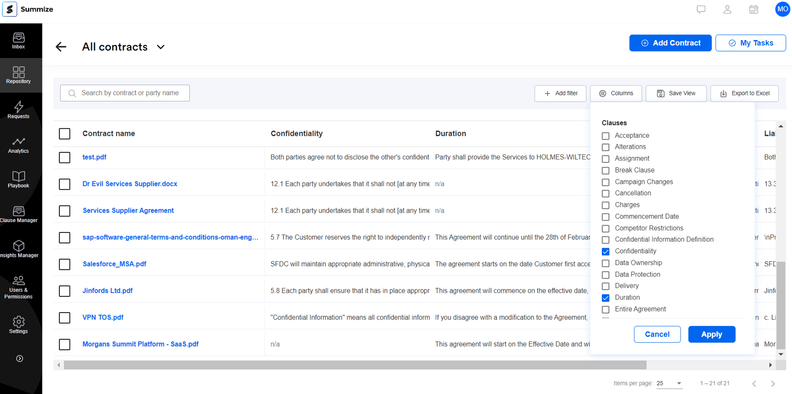Export contracts to Excel
Viewport: 792px width, 394px height.
click(745, 93)
